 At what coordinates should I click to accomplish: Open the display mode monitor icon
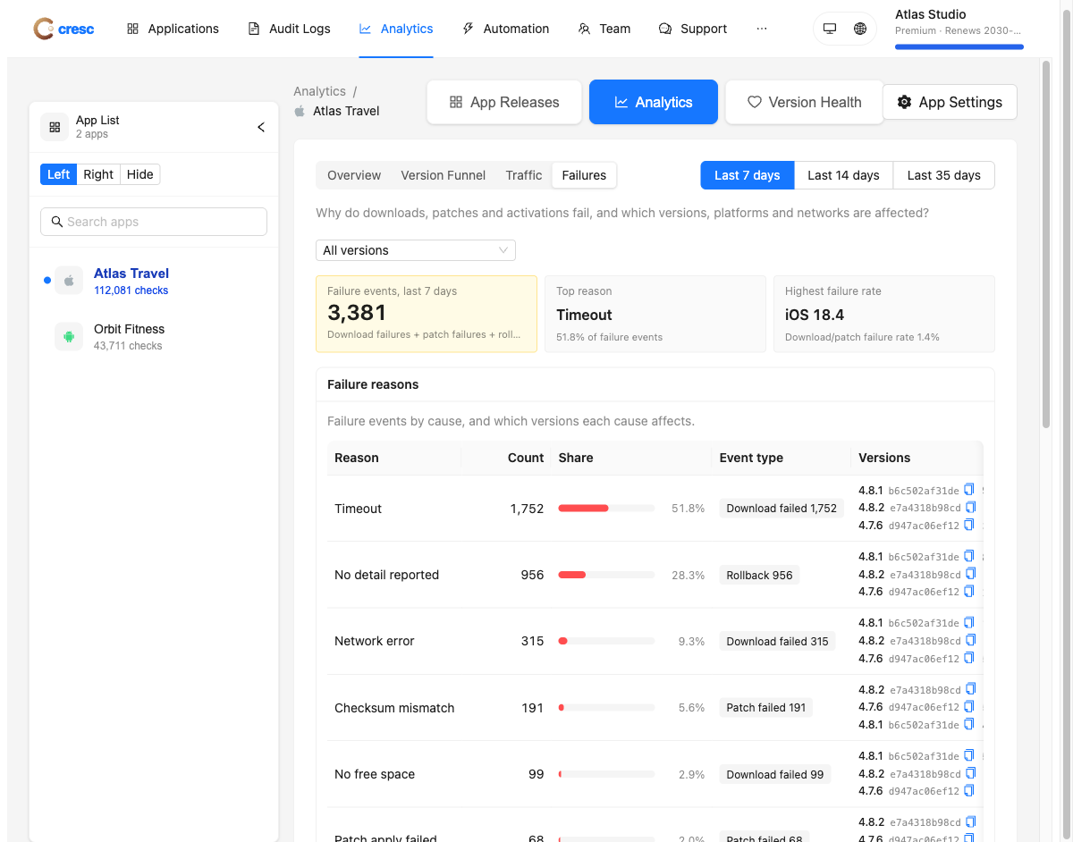830,29
